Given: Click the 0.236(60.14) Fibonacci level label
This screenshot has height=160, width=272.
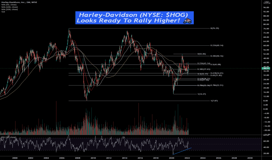Looking at the screenshot, I should click(x=217, y=45).
